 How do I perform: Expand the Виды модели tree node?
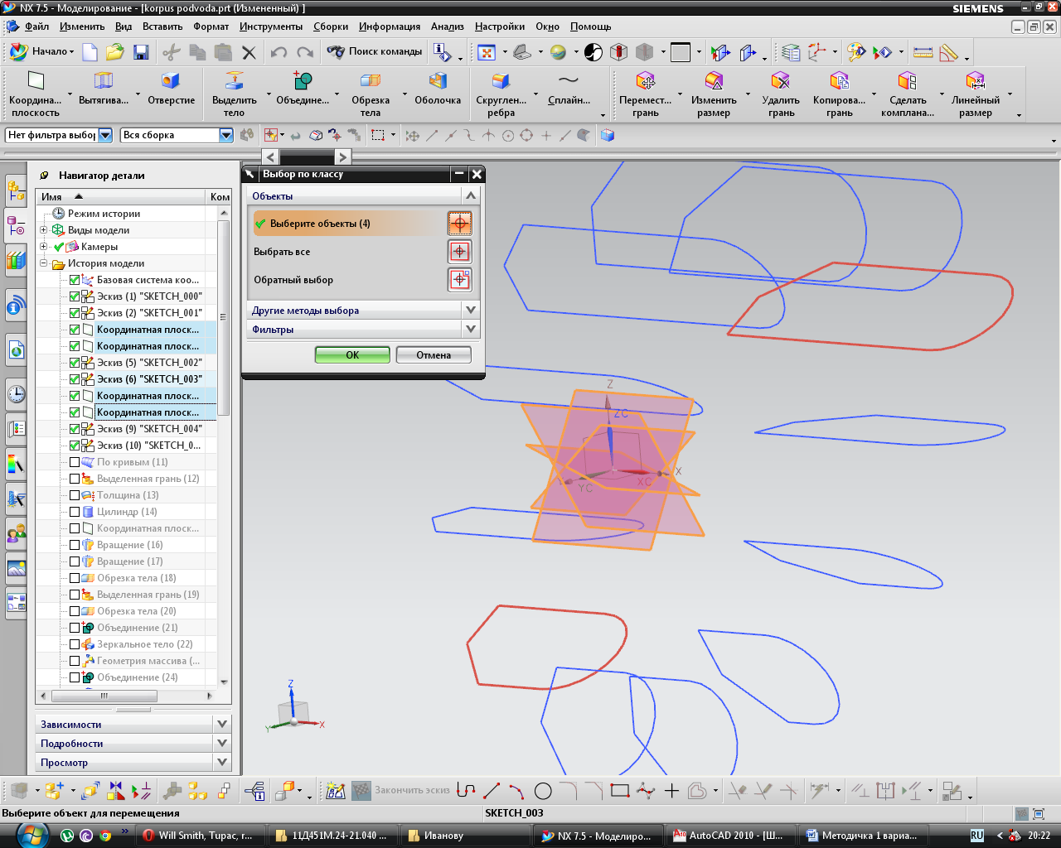[x=44, y=230]
